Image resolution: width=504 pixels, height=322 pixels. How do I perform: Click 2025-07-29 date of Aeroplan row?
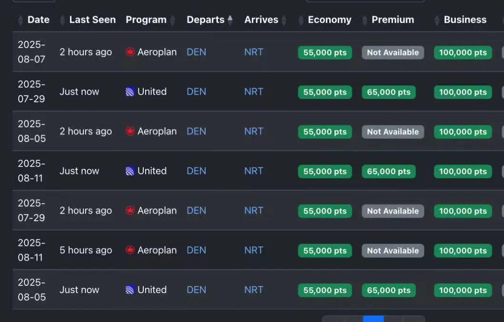point(31,211)
